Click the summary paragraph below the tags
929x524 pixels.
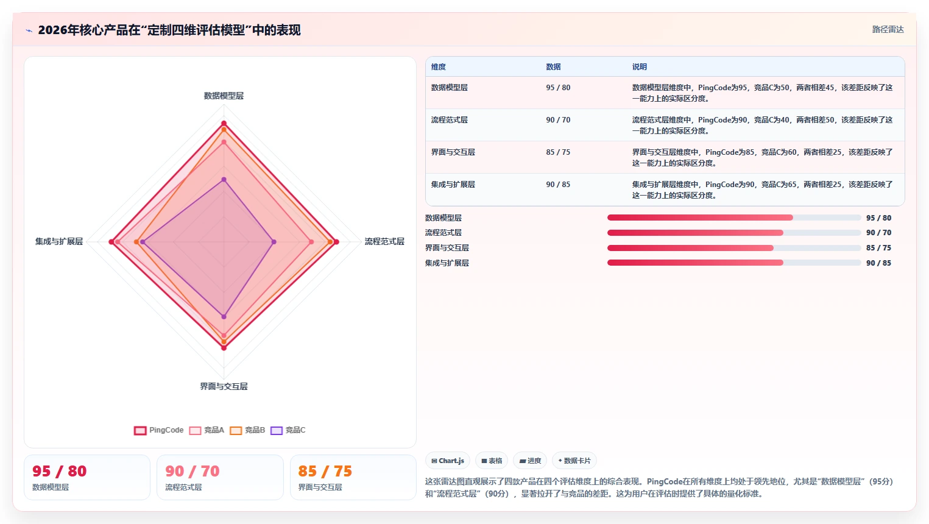pyautogui.click(x=659, y=487)
